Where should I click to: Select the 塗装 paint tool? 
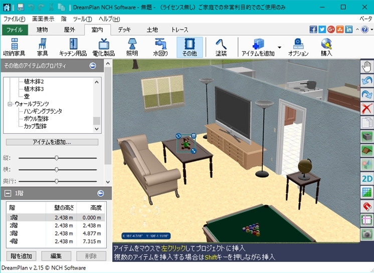tap(221, 47)
